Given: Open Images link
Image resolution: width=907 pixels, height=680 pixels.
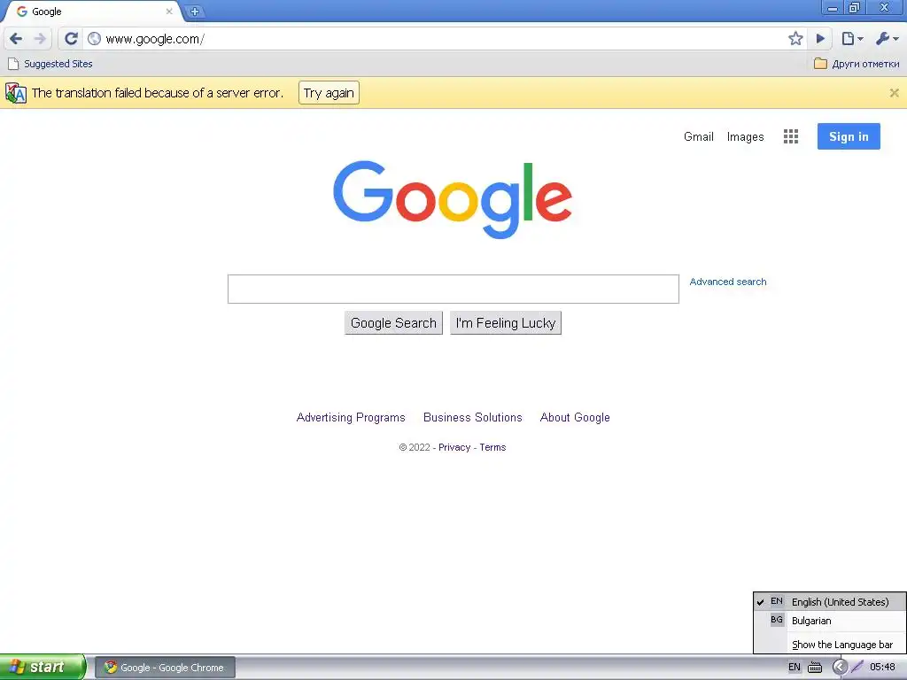Looking at the screenshot, I should [745, 136].
